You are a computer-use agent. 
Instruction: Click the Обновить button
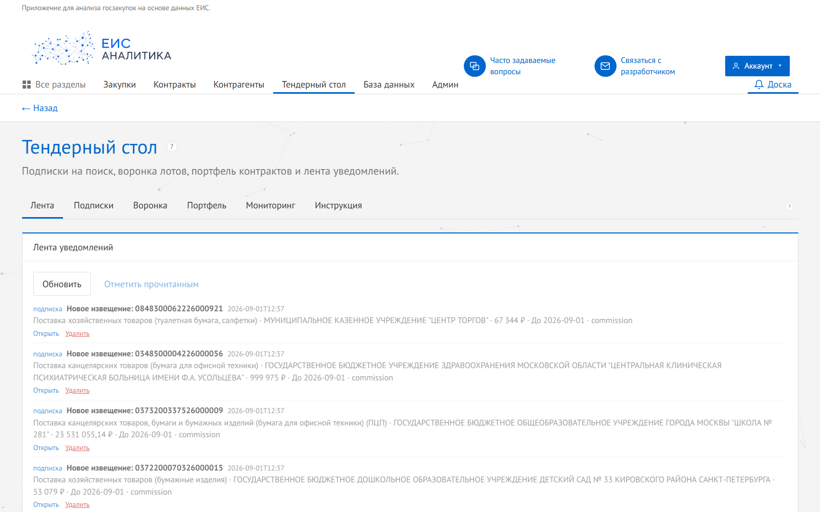[62, 284]
